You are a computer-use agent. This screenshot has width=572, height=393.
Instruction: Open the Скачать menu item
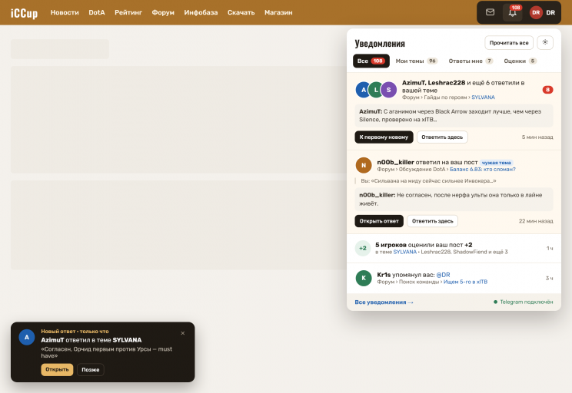tap(241, 12)
